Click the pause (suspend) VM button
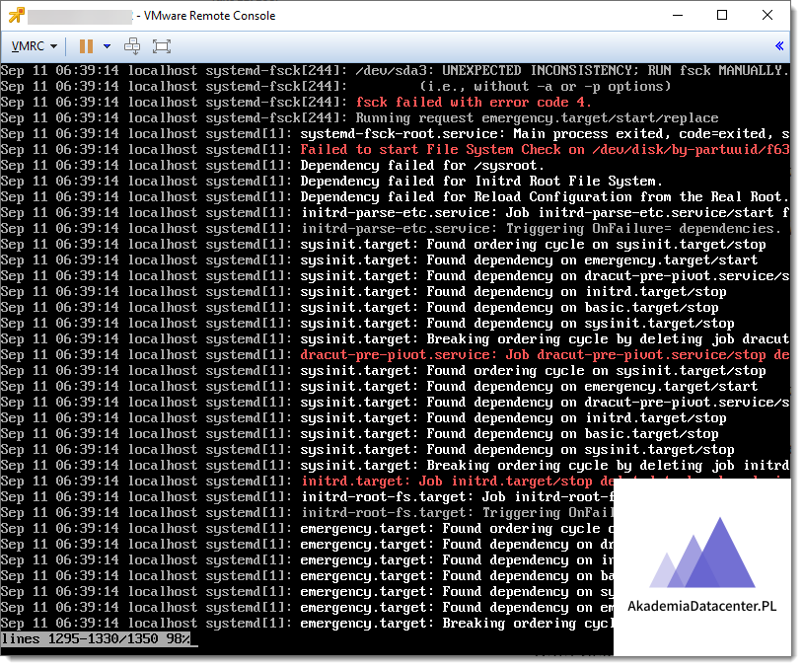 click(x=86, y=46)
